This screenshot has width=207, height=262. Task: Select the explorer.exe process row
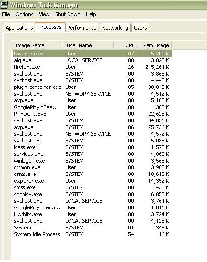(x=92, y=181)
